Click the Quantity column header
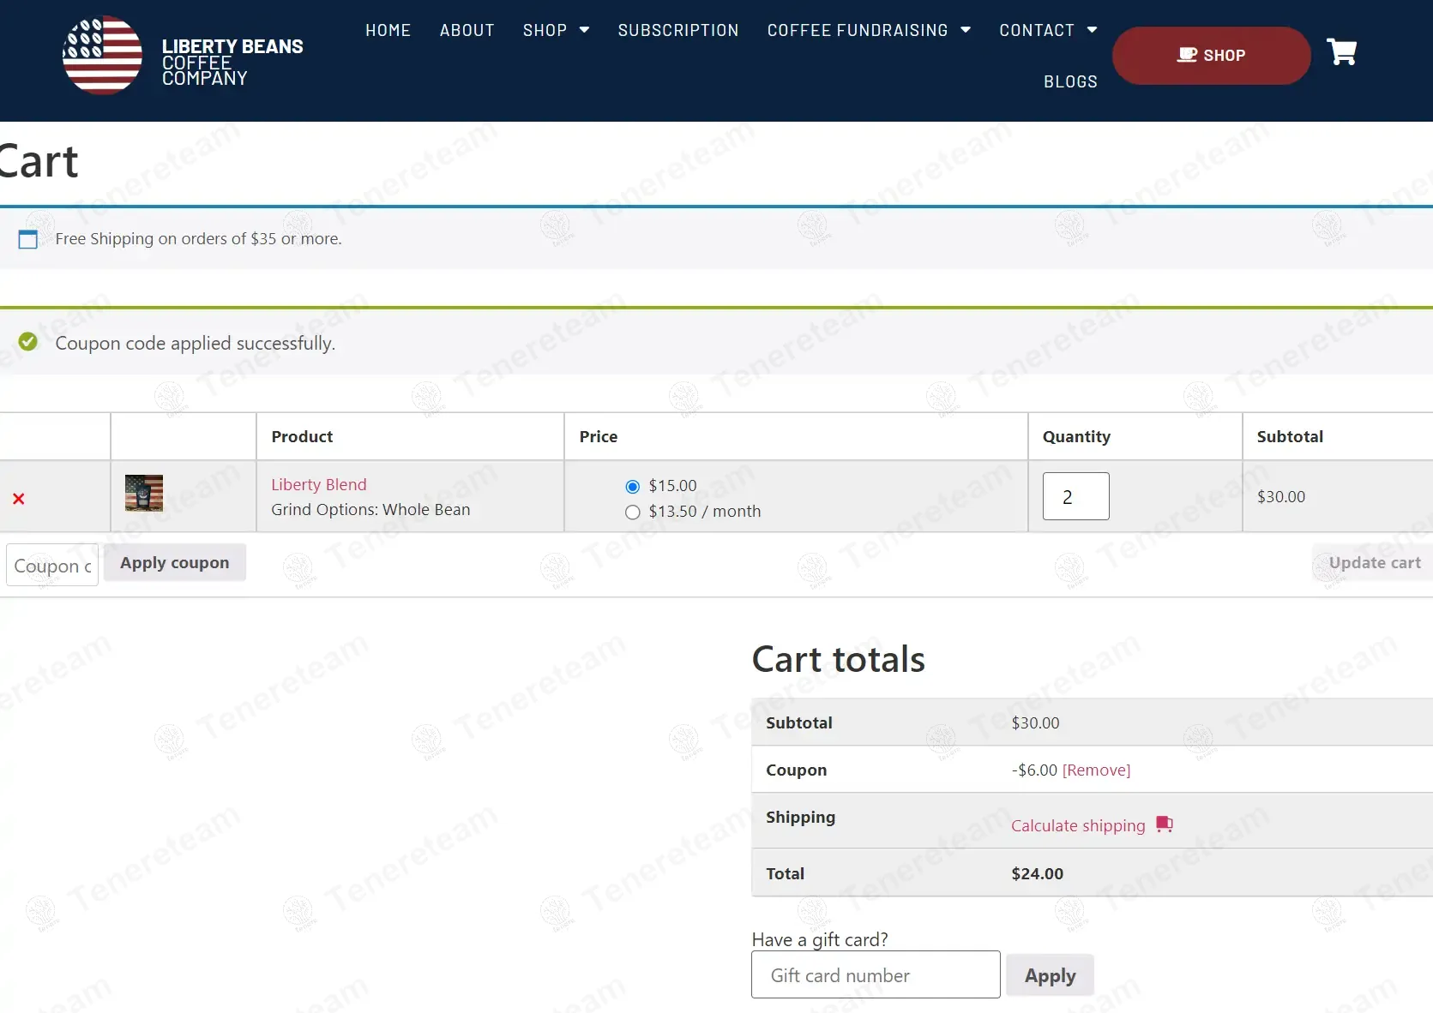This screenshot has width=1433, height=1013. 1076,437
